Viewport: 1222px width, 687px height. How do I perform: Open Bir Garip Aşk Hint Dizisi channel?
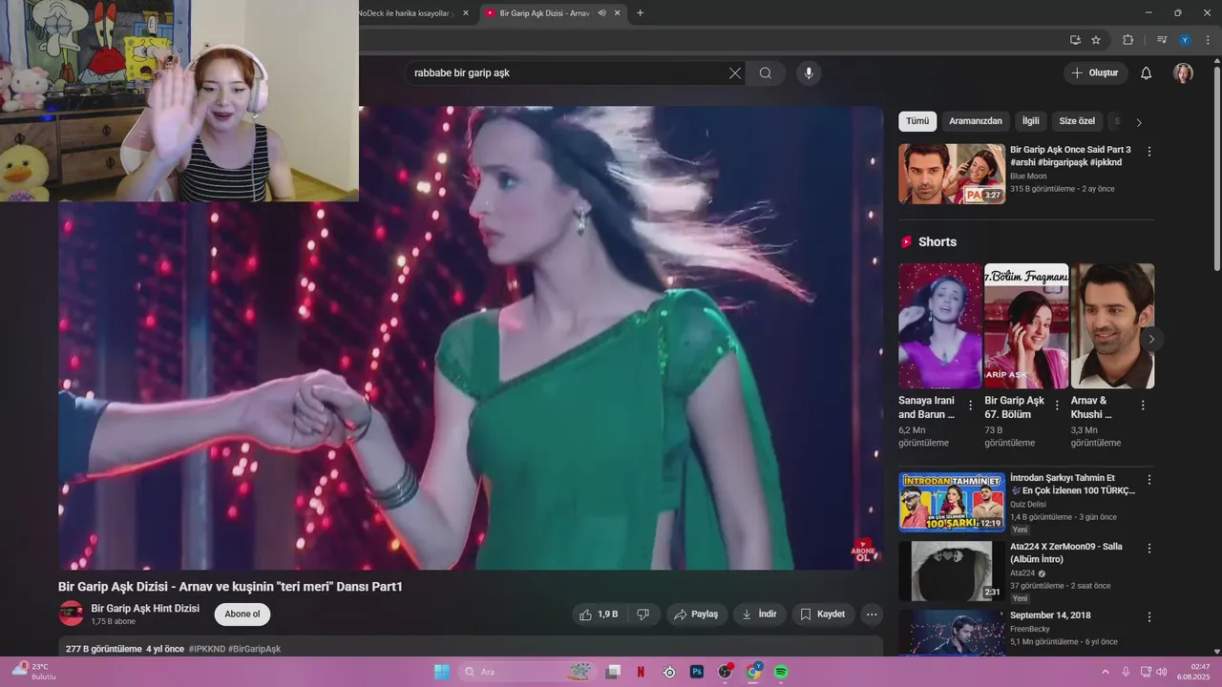(x=145, y=608)
